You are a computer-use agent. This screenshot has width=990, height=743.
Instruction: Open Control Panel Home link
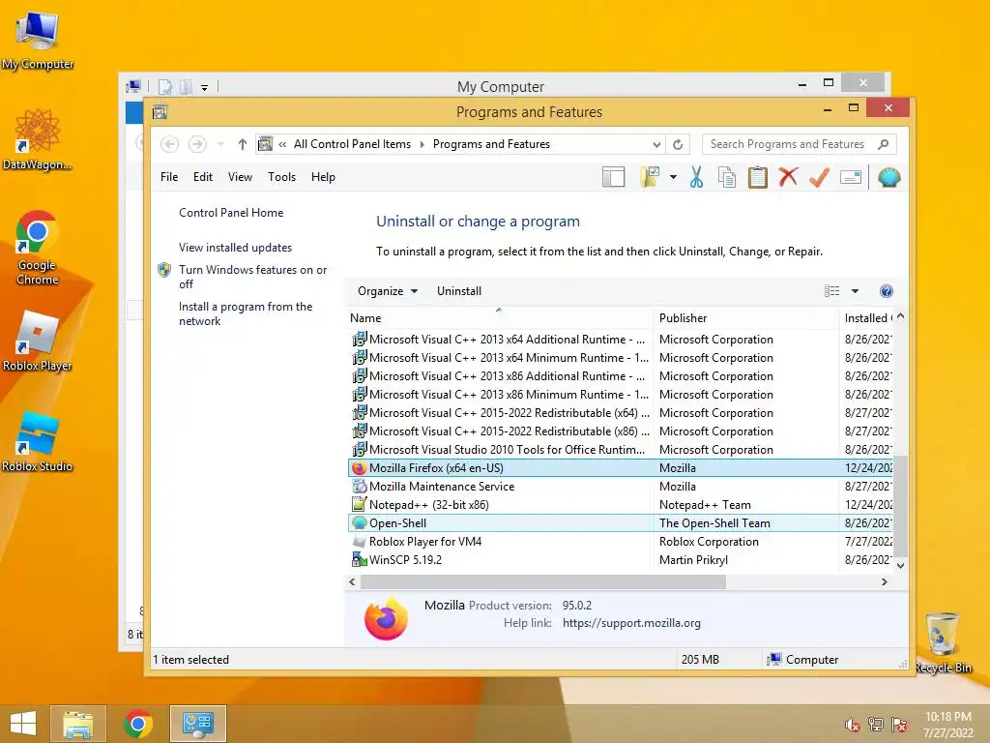click(x=231, y=213)
